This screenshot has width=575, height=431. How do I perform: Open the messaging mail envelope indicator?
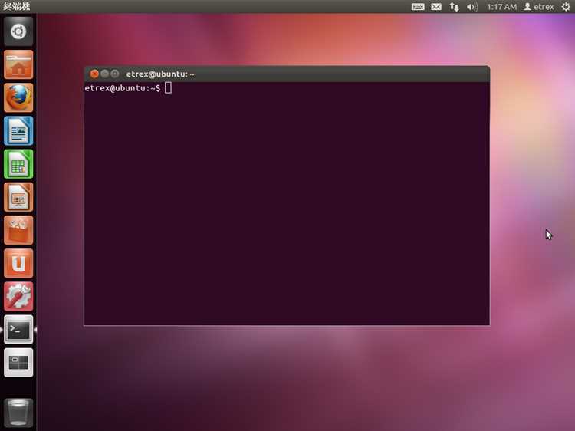click(x=436, y=7)
